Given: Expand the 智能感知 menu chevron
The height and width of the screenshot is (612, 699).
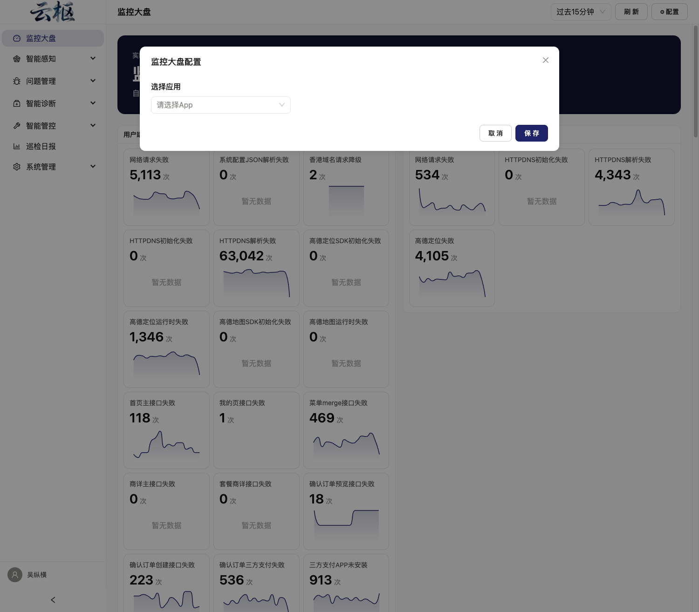Looking at the screenshot, I should [93, 58].
